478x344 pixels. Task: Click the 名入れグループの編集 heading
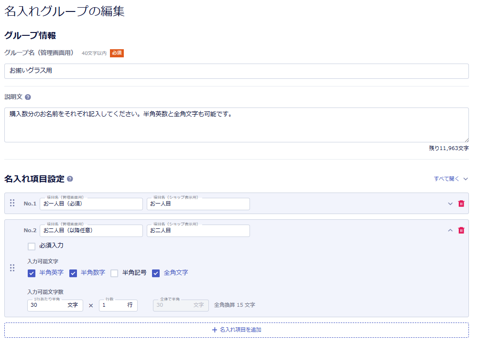pos(65,11)
